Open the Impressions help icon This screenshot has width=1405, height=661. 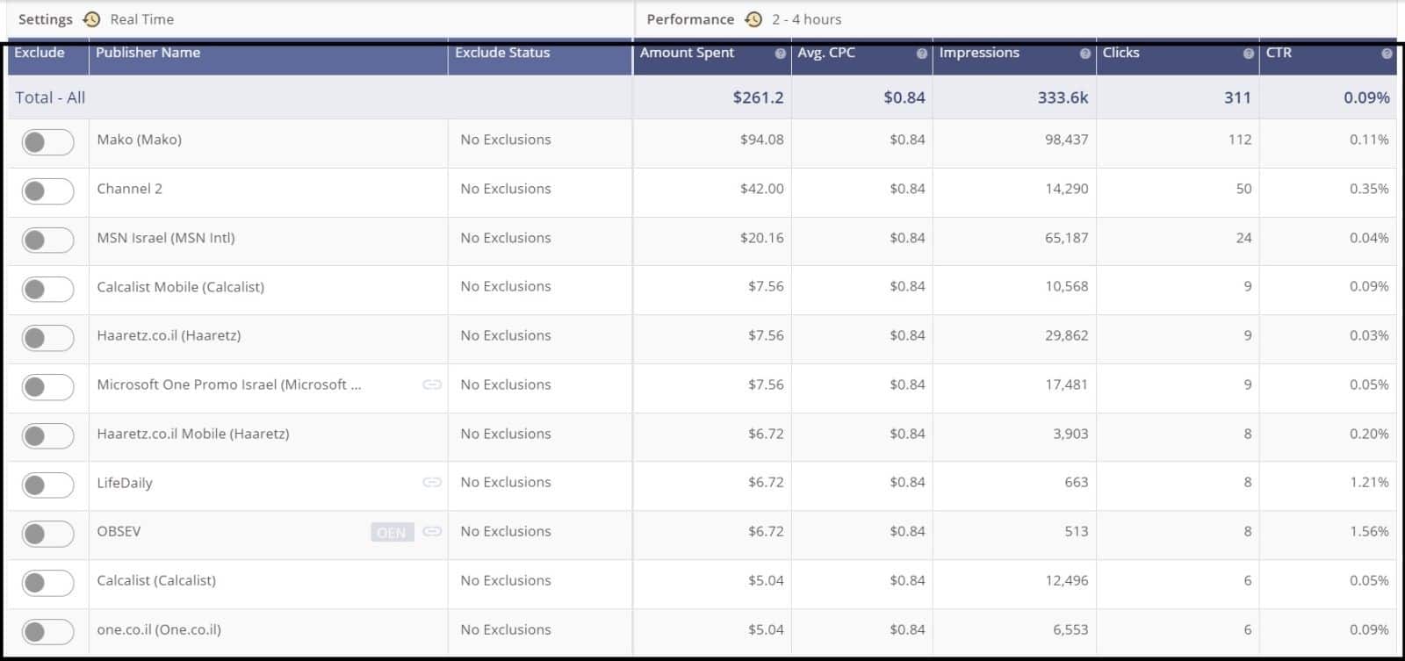click(1085, 54)
